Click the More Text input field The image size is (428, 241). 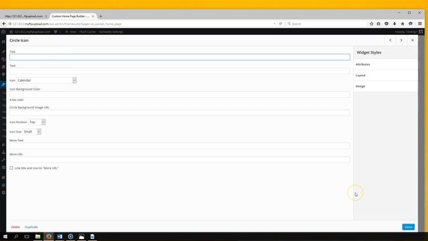[180, 146]
